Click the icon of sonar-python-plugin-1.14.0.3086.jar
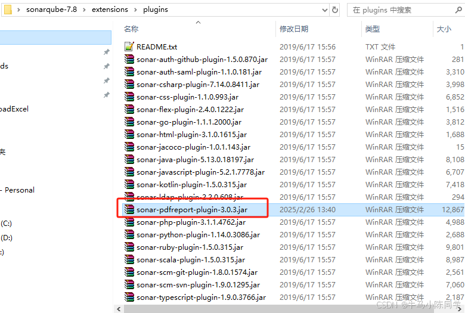The width and height of the screenshot is (465, 313). coord(129,235)
